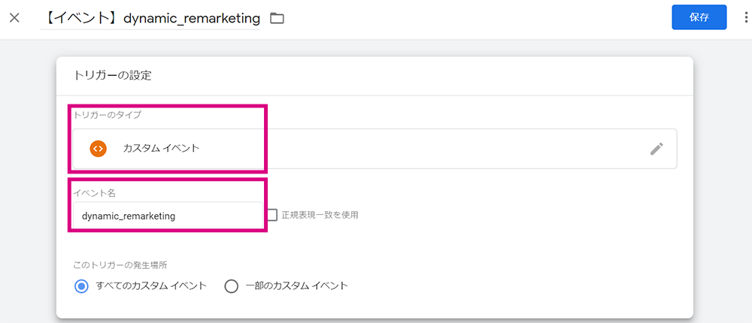Close the trigger editor with the X icon
Viewport: 752px width, 323px height.
click(x=15, y=19)
